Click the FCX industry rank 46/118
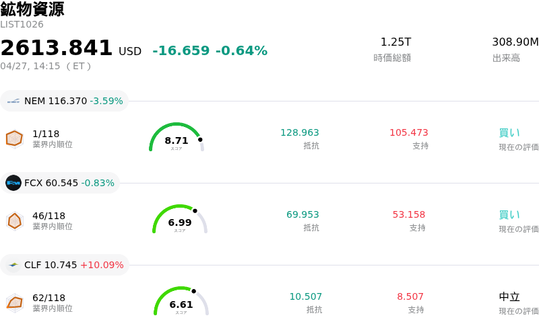Image resolution: width=539 pixels, height=328 pixels. point(49,216)
